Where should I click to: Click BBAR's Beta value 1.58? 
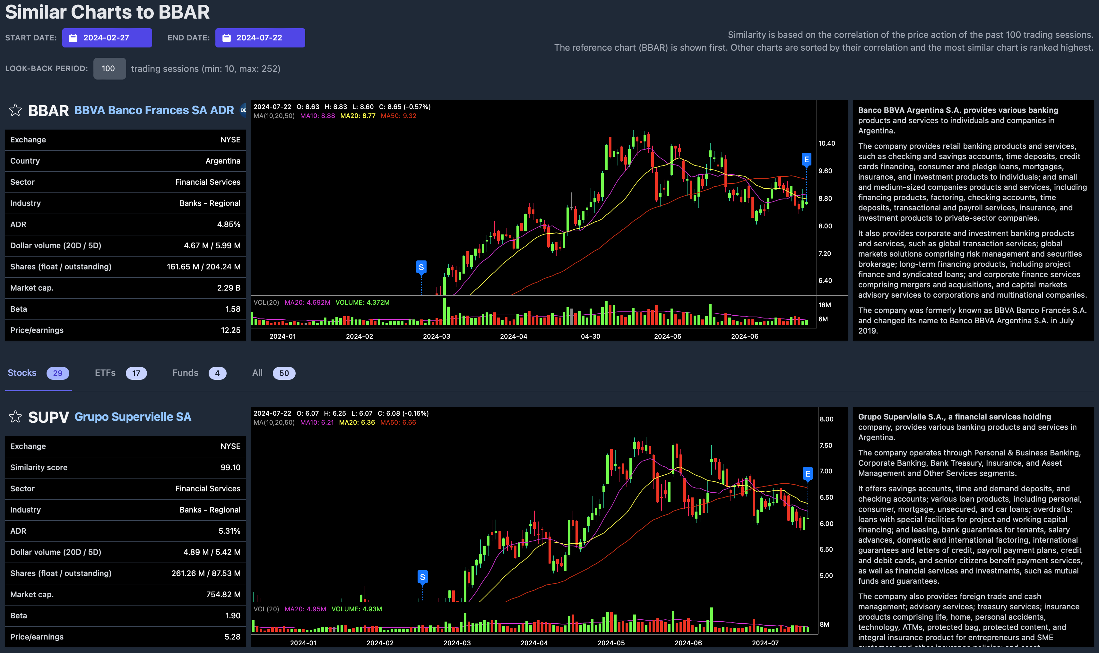pos(232,309)
